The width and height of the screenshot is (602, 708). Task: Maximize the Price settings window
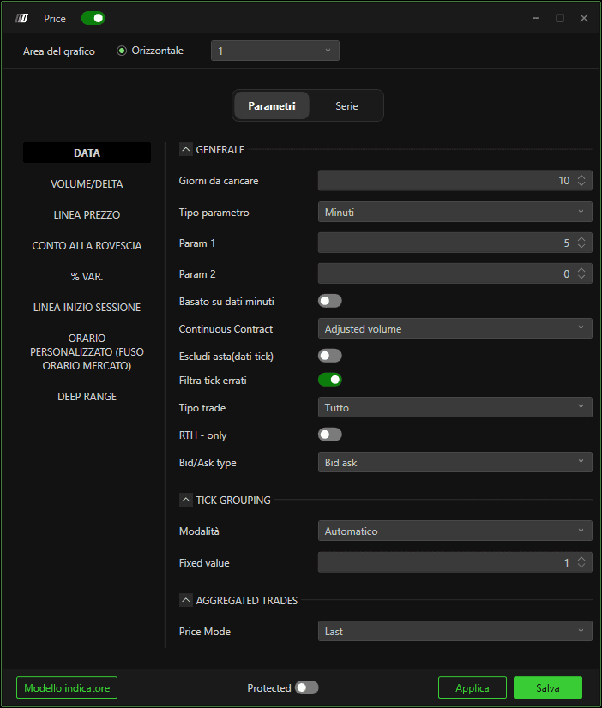click(560, 18)
